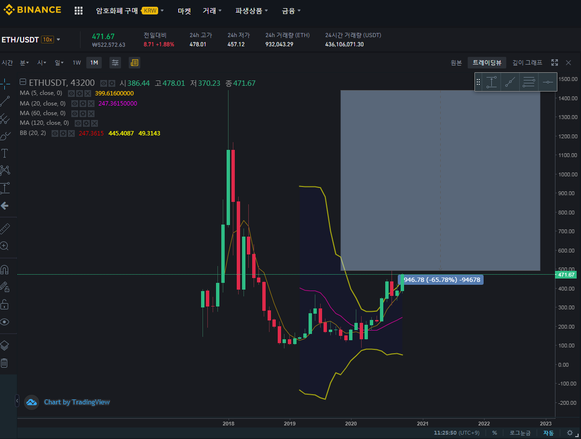Enter fullscreen chart mode
Viewport: 581px width, 439px height.
pyautogui.click(x=554, y=63)
